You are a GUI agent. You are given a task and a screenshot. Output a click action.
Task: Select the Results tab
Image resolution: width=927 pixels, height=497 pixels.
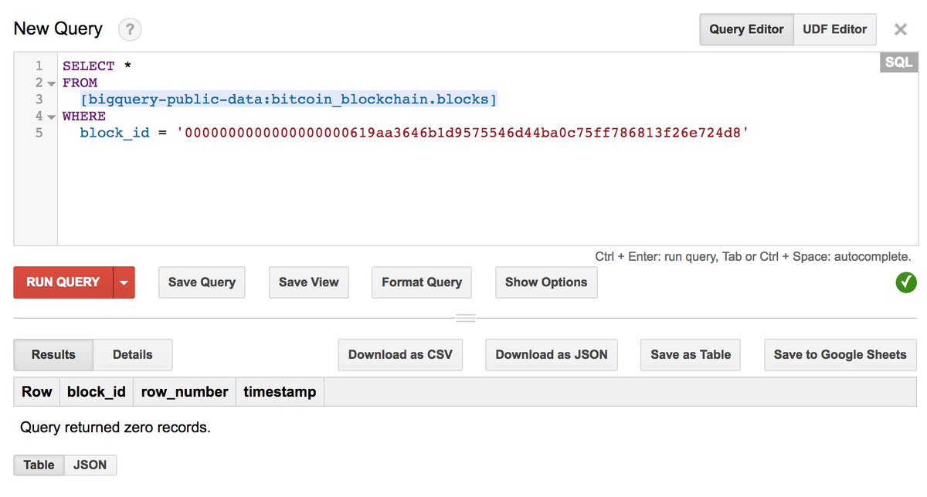click(x=53, y=355)
